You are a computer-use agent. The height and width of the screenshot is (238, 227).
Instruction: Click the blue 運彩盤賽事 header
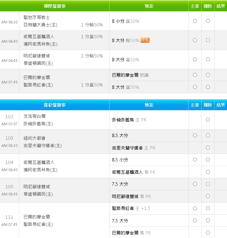[55, 105]
